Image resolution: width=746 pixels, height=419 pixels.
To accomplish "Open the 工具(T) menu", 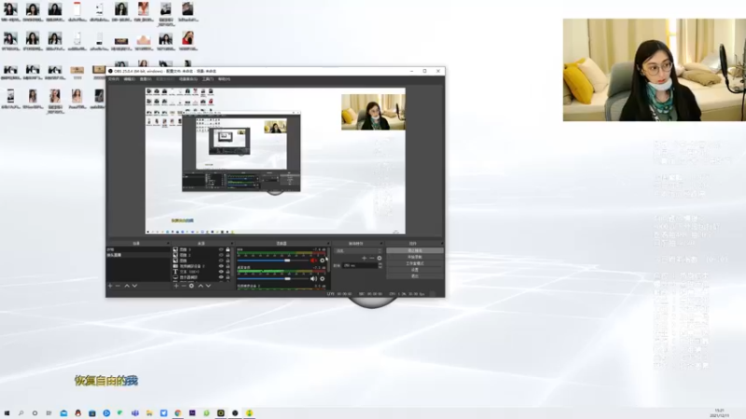I will pyautogui.click(x=208, y=79).
